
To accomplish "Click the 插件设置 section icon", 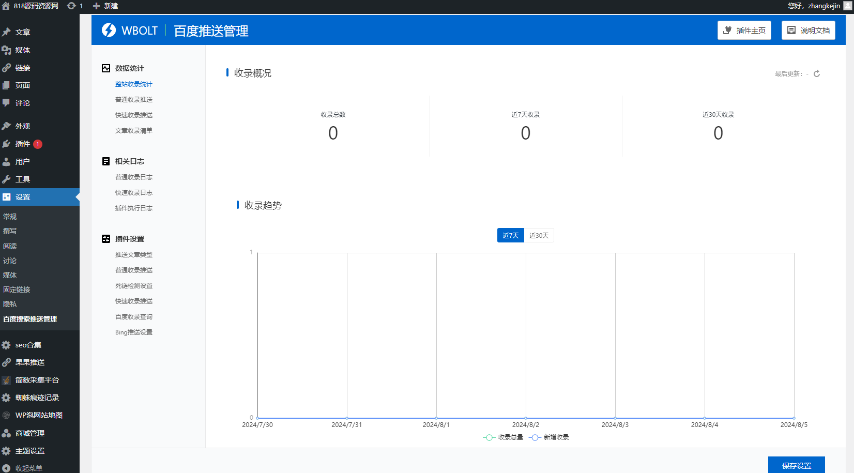I will point(106,239).
